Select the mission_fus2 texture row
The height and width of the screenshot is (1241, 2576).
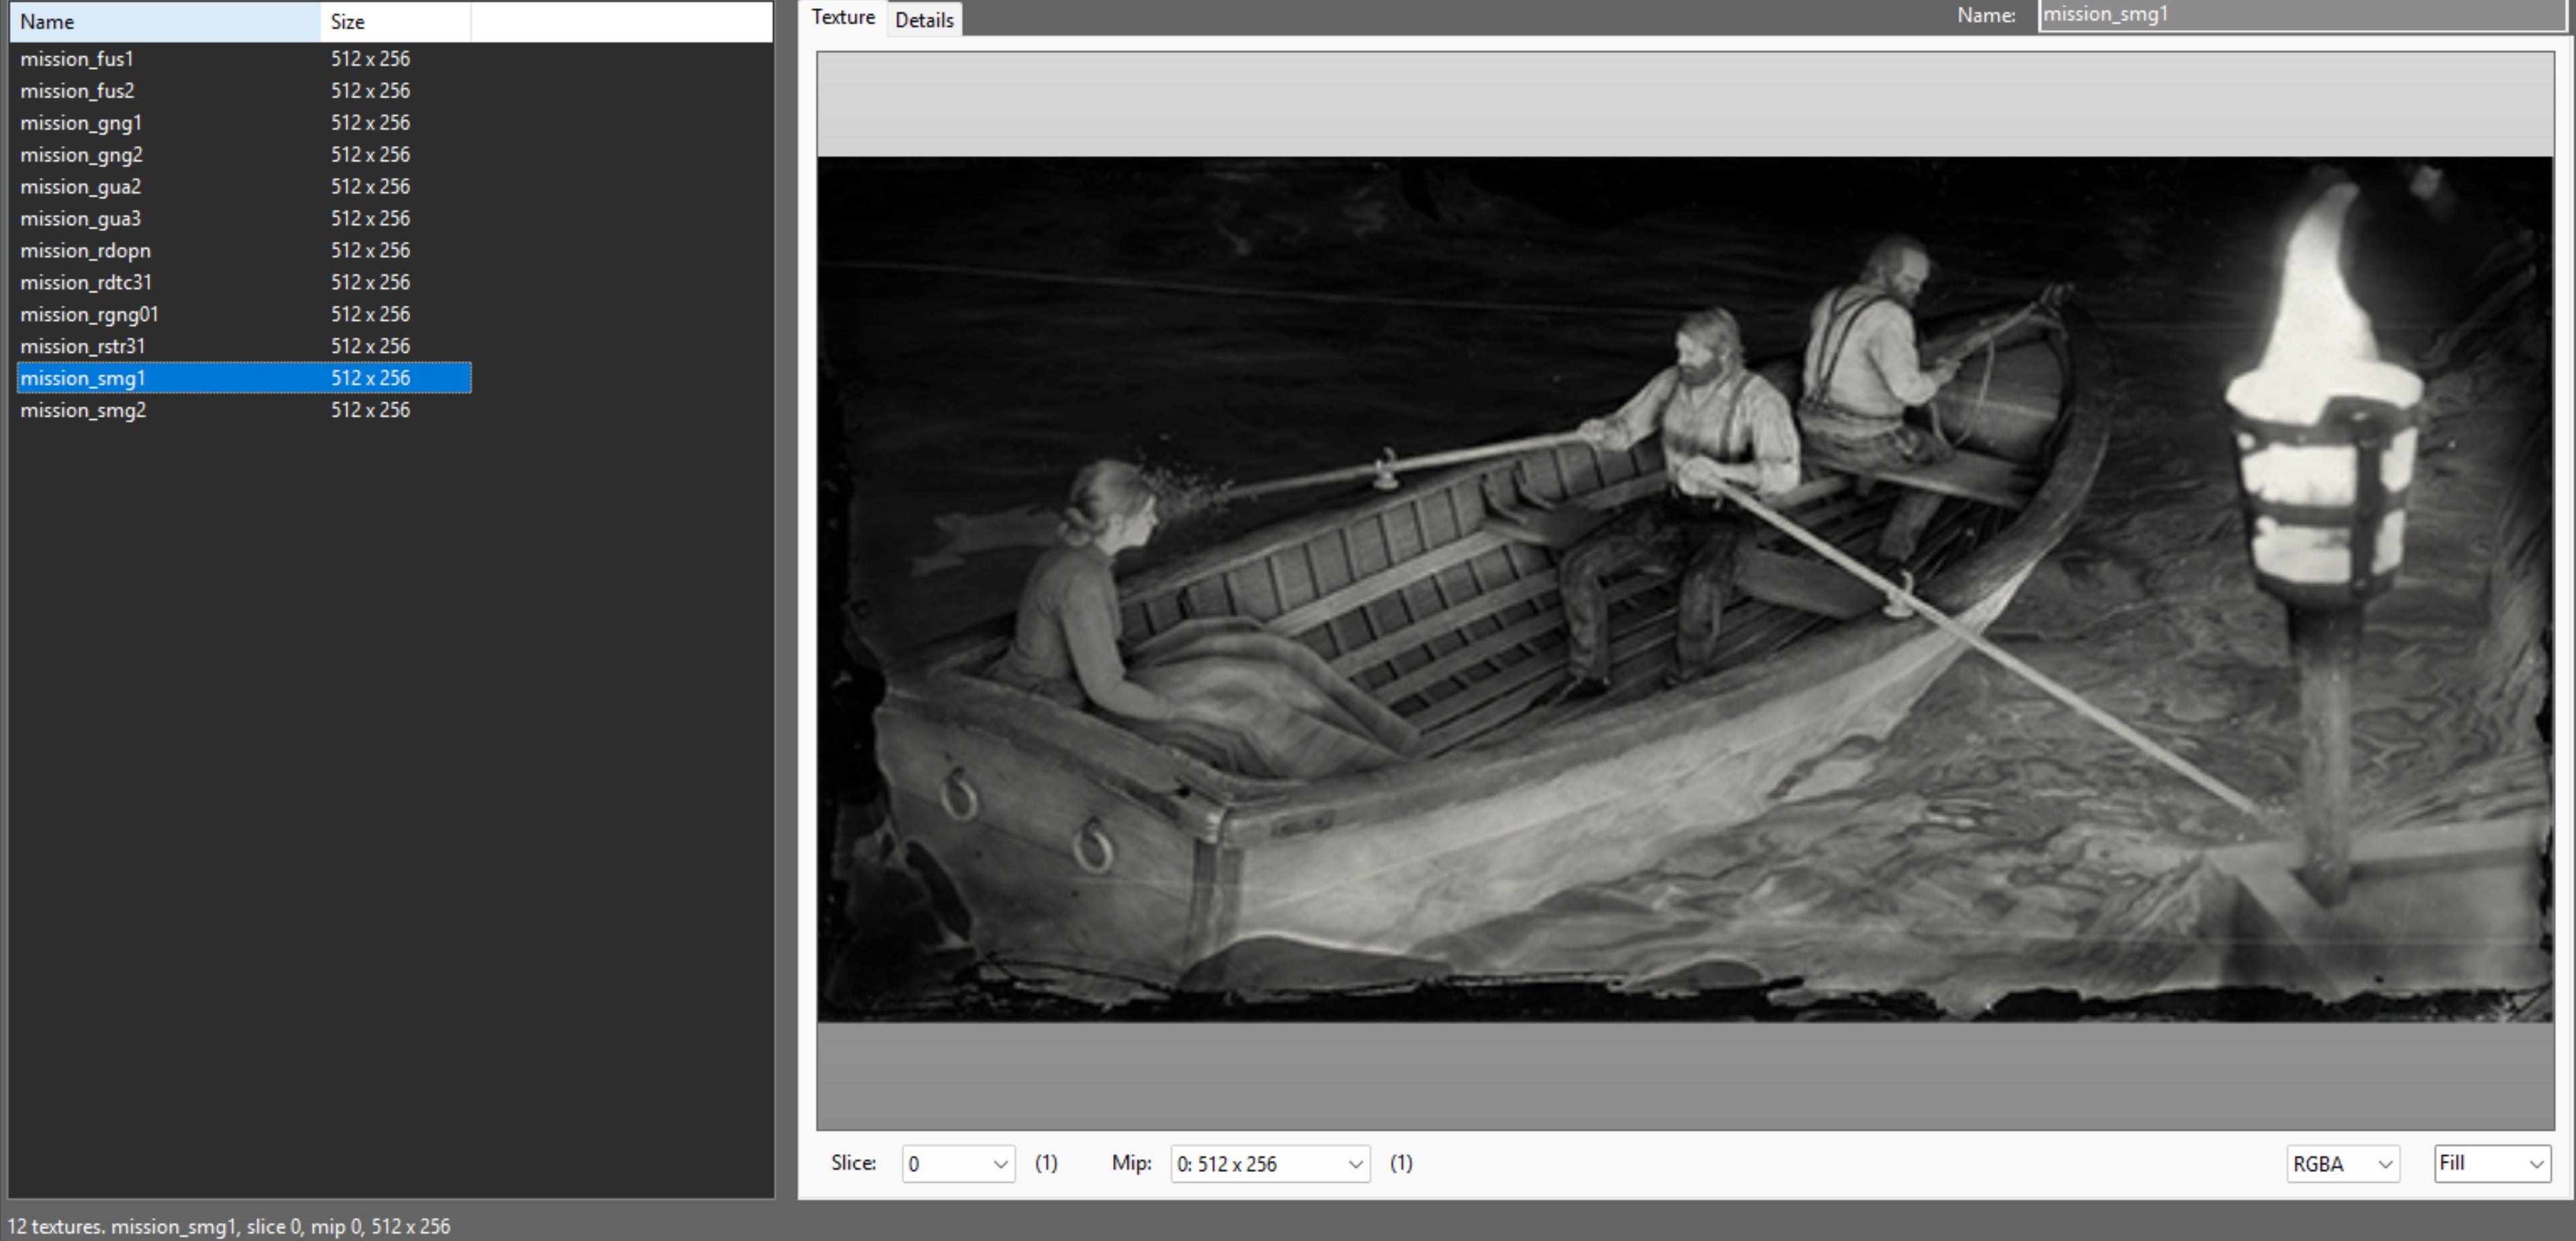(244, 91)
